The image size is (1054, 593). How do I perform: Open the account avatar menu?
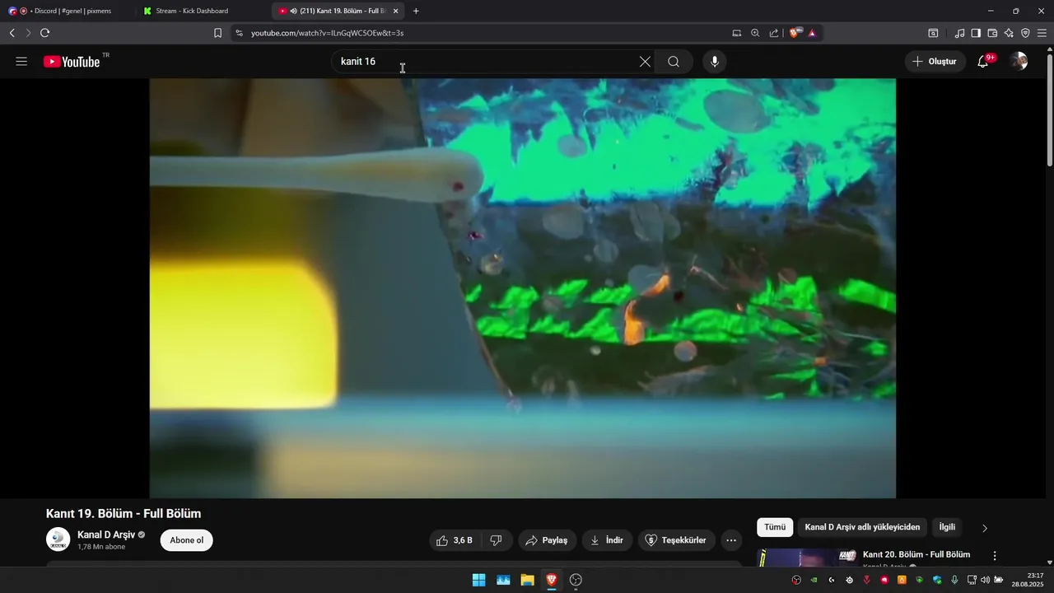pos(1019,62)
